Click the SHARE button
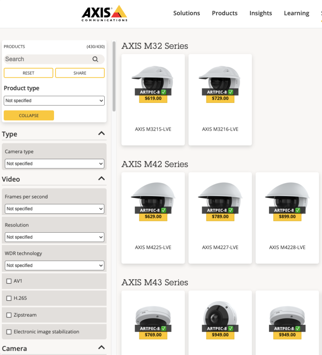Screen dimensions: 322x355 tap(80, 73)
